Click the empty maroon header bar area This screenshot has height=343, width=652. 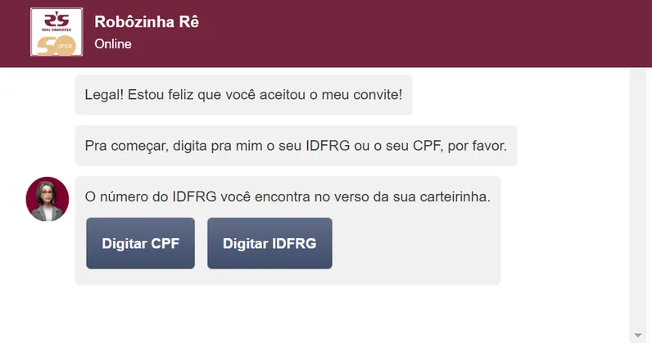[416, 34]
